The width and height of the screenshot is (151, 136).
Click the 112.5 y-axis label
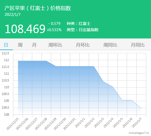5,53
